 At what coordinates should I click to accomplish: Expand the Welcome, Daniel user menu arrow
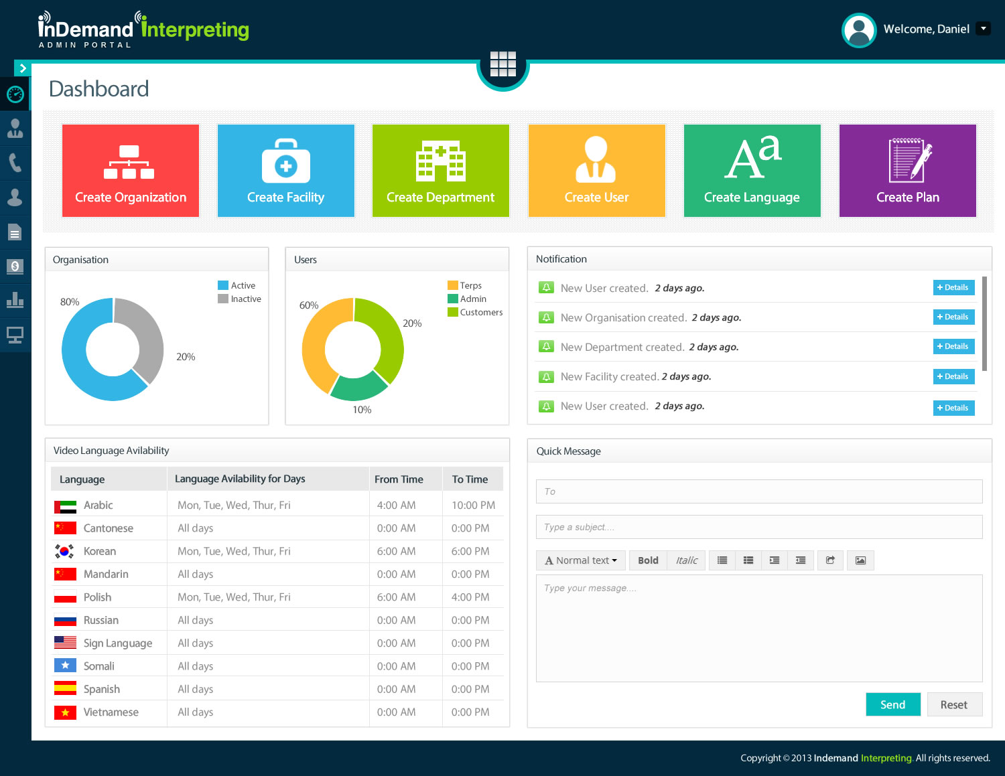click(983, 29)
